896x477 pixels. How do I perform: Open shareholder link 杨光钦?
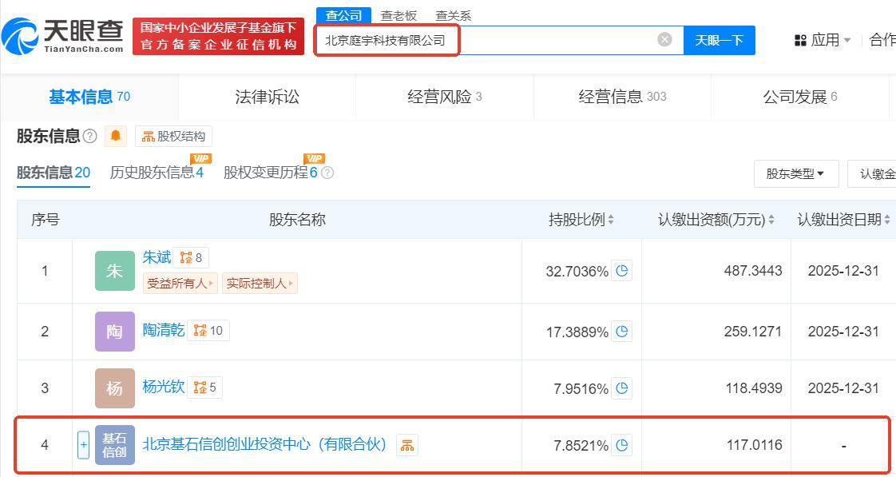[164, 387]
